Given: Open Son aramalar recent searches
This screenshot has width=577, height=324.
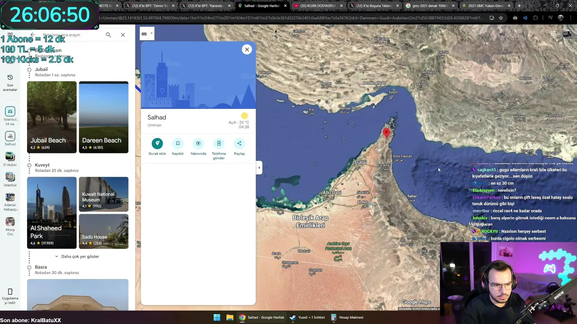Looking at the screenshot, I should pyautogui.click(x=10, y=82).
